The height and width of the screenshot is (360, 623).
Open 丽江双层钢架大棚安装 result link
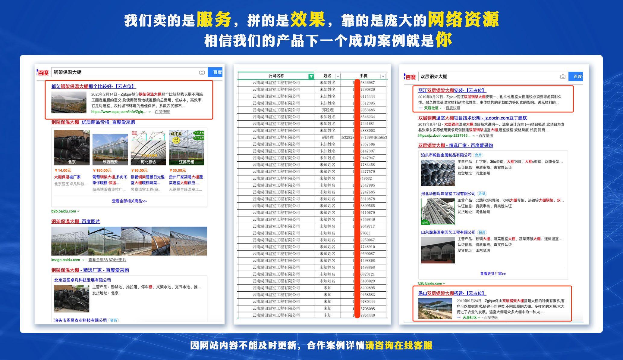point(452,90)
